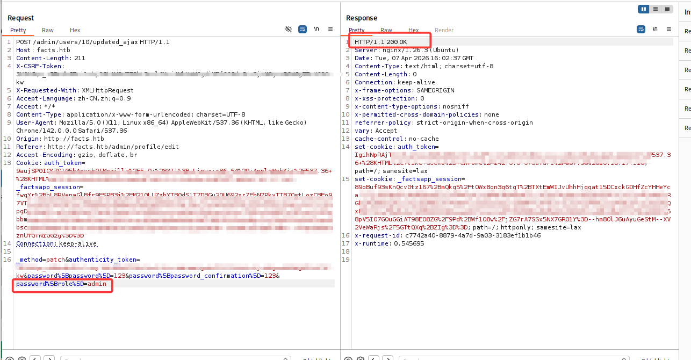This screenshot has height=360, width=691.
Task: Select the top-bottom split layout icon
Action: (655, 9)
